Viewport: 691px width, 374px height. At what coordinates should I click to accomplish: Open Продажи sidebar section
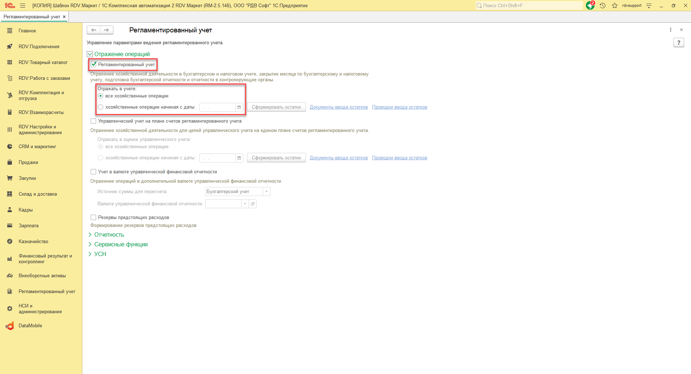(28, 163)
